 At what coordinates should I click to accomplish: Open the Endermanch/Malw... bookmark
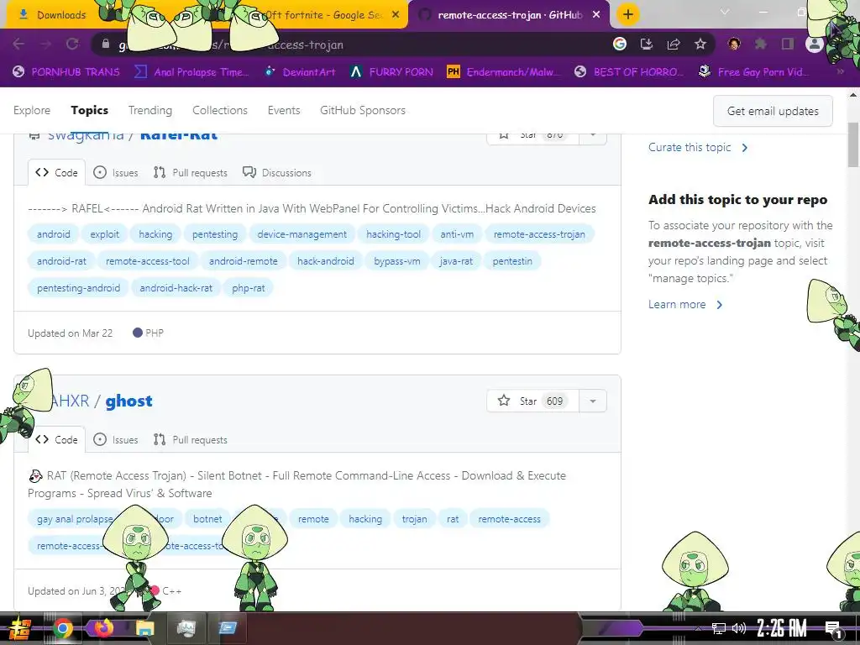click(x=504, y=72)
